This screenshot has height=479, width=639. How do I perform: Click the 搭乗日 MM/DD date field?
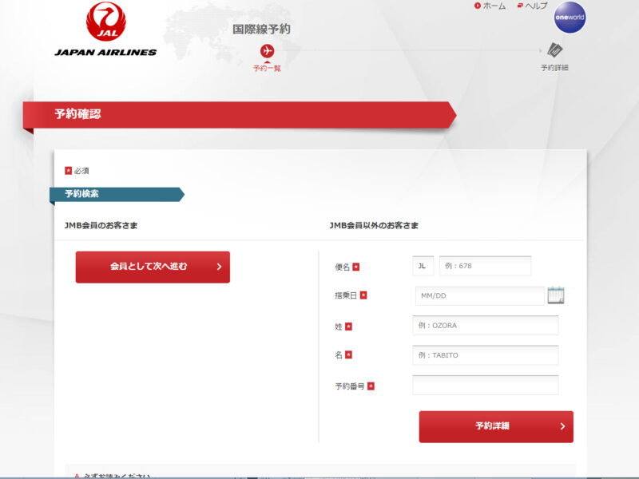tap(479, 296)
